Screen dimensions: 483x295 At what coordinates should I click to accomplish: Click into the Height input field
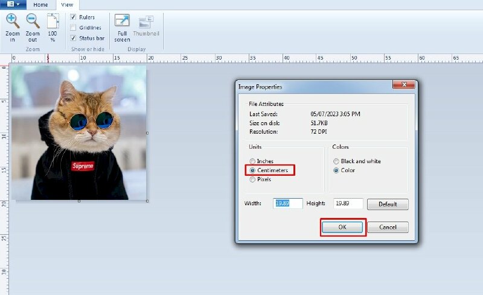click(348, 203)
